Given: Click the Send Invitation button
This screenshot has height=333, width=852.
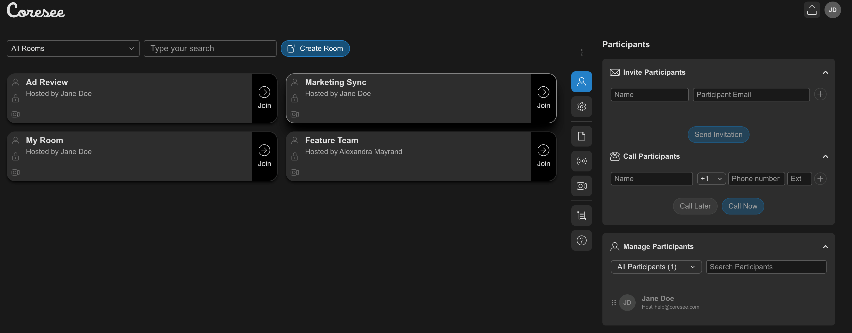Looking at the screenshot, I should tap(718, 135).
